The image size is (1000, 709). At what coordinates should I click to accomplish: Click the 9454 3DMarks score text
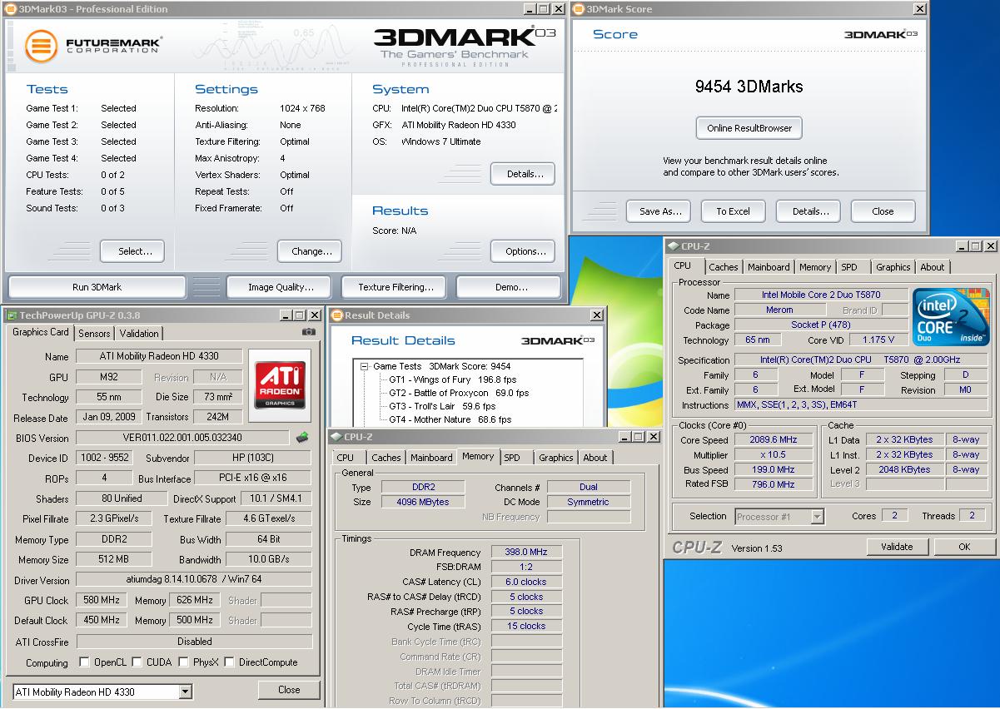coord(749,87)
